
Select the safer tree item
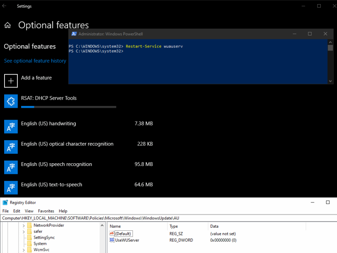[x=38, y=231]
